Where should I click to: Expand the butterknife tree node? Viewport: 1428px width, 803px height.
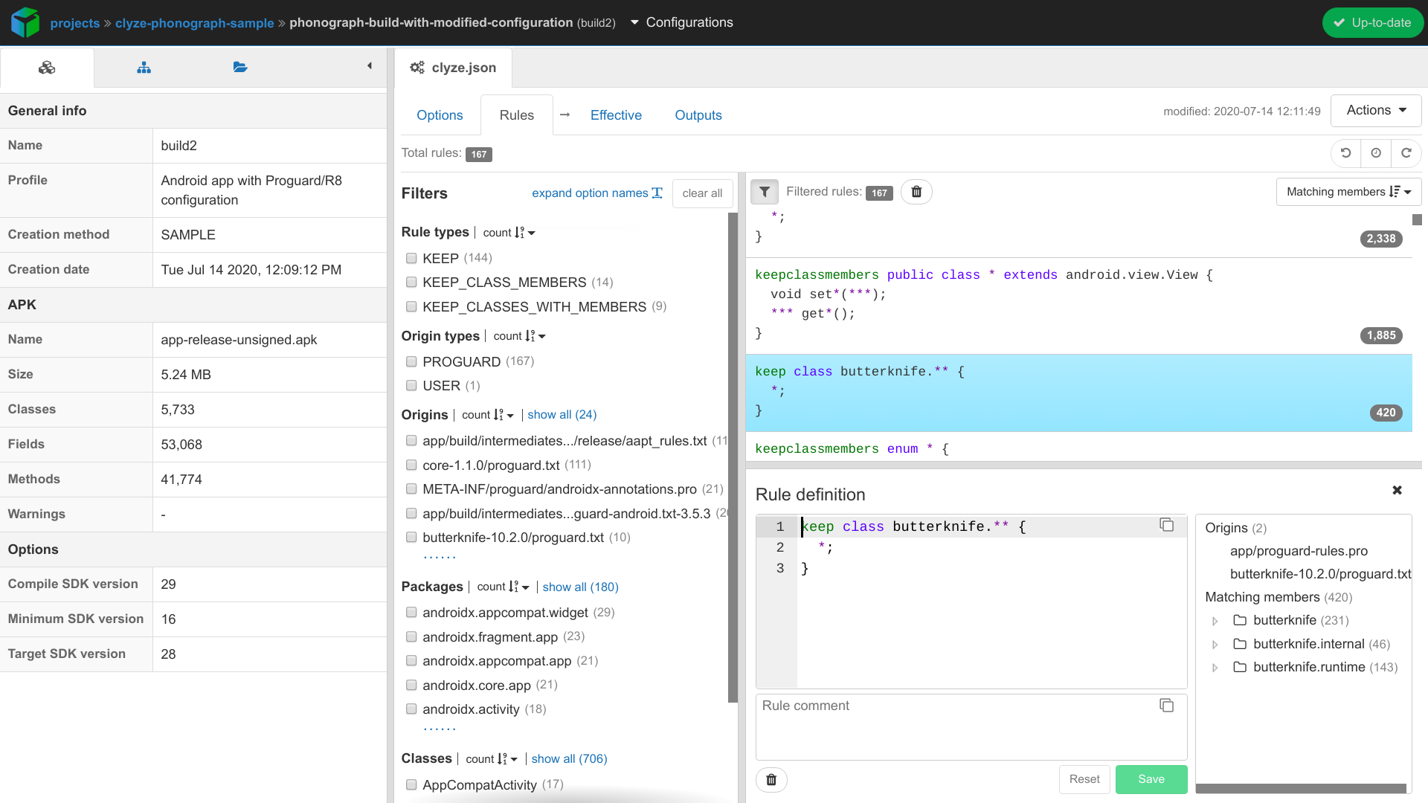[1215, 621]
